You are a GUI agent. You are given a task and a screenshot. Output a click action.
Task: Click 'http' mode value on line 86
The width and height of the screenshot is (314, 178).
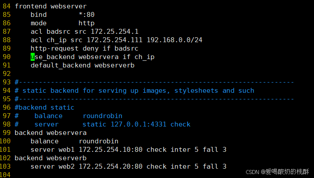(x=87, y=23)
